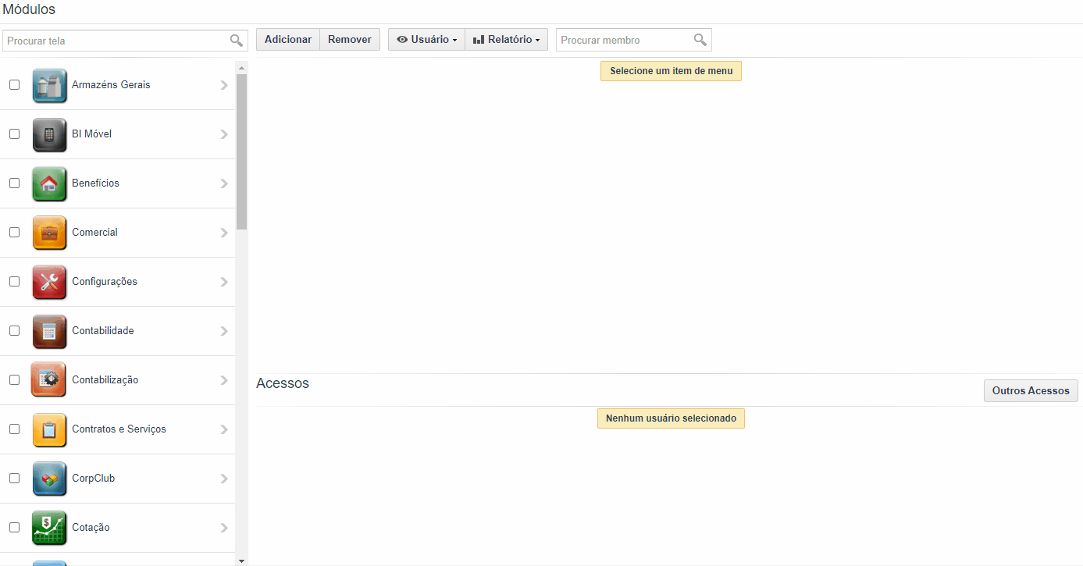Expand Comercial using the arrow
The height and width of the screenshot is (566, 1083).
(x=224, y=233)
